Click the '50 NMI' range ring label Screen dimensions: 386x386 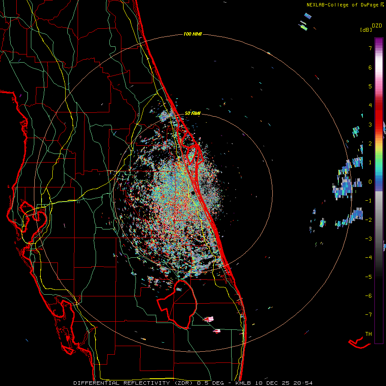[193, 113]
